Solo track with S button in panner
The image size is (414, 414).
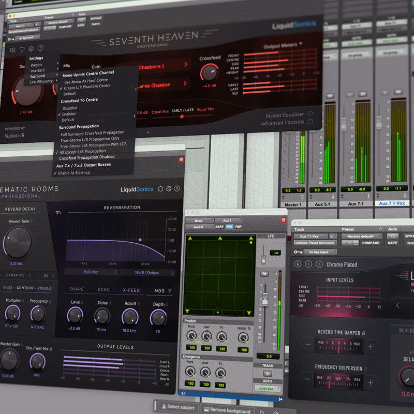click(267, 374)
